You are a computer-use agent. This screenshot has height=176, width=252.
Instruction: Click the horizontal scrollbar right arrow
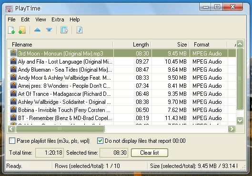232,129
